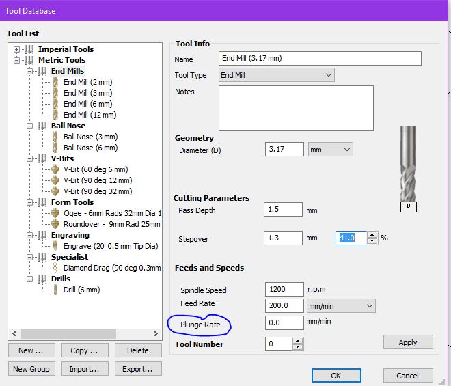This screenshot has height=386, width=451.
Task: Expand the Imperial Tools tree node
Action: tap(16, 49)
